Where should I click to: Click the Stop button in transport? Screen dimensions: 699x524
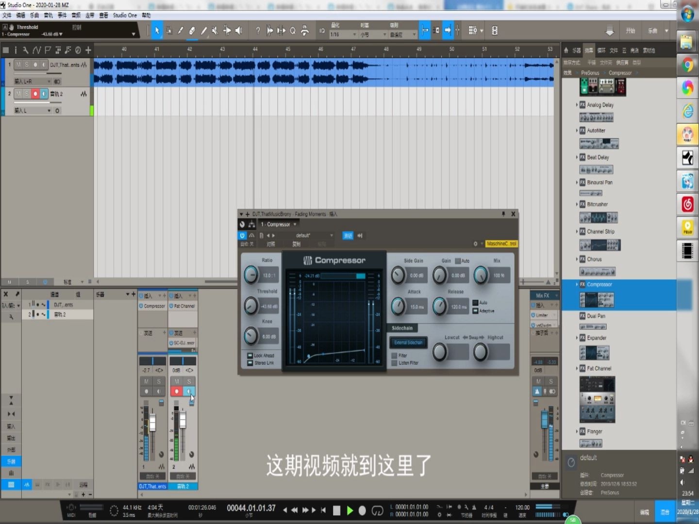tap(336, 510)
